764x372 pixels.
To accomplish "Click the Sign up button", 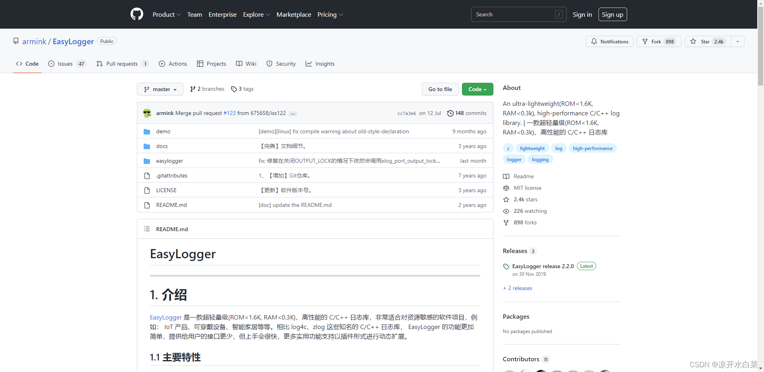I will [612, 14].
